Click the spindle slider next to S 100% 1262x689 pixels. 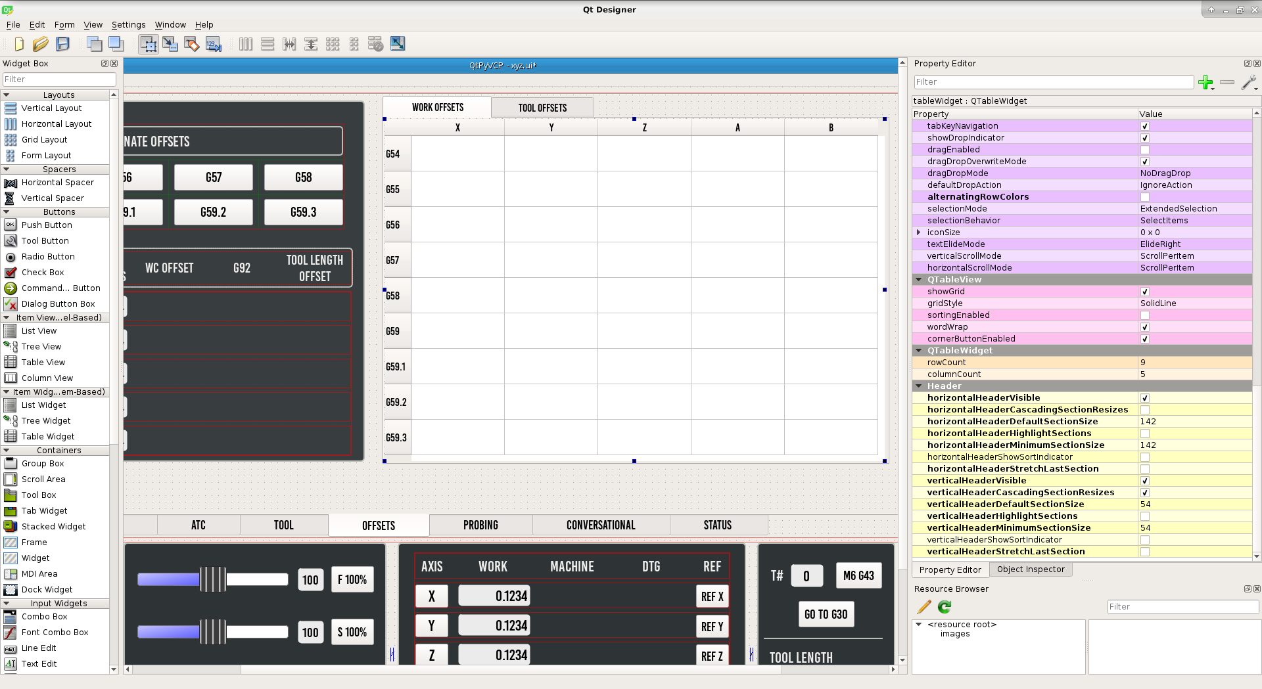213,632
